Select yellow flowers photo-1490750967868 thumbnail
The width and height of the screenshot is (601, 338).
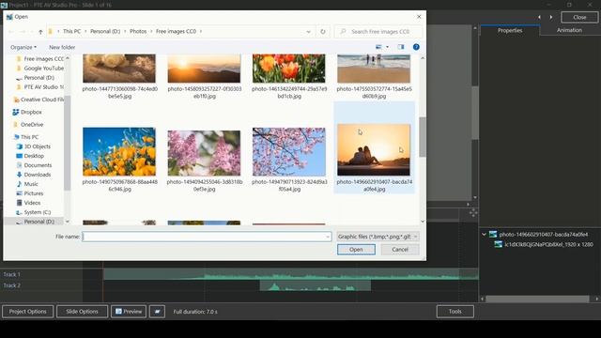tap(119, 152)
